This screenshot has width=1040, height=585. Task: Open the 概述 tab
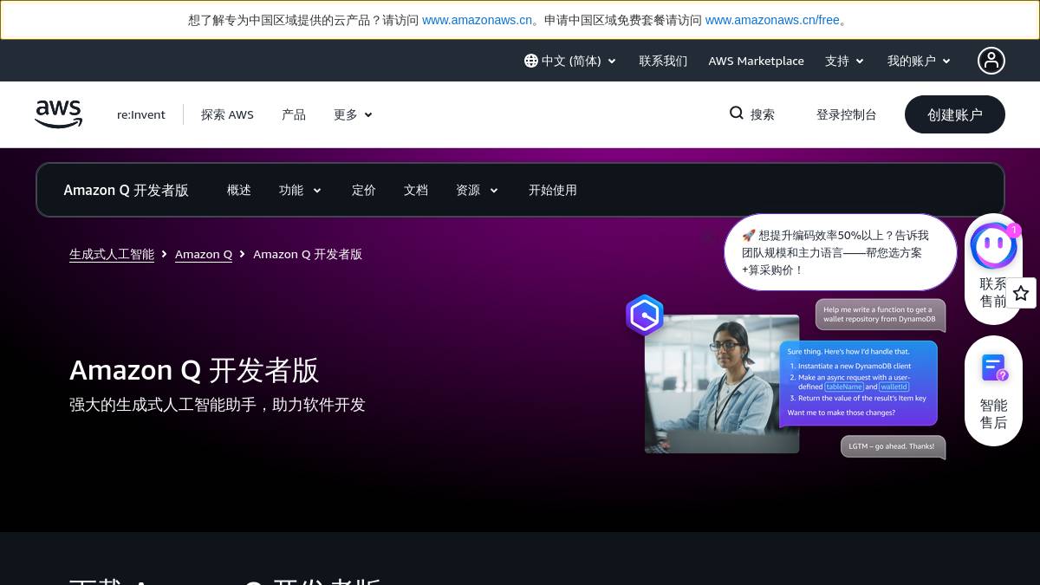(239, 190)
